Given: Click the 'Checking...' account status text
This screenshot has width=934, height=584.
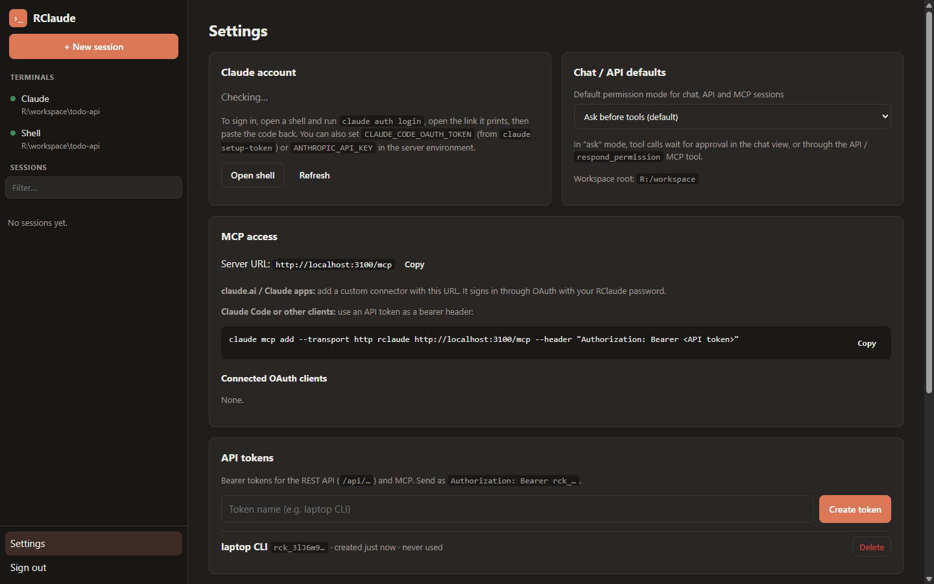Looking at the screenshot, I should click(245, 97).
